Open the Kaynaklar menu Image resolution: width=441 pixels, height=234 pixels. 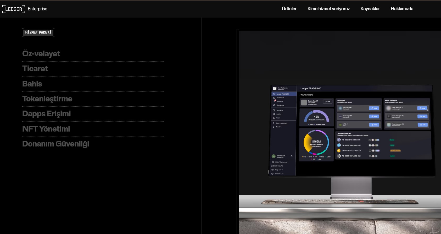click(370, 9)
